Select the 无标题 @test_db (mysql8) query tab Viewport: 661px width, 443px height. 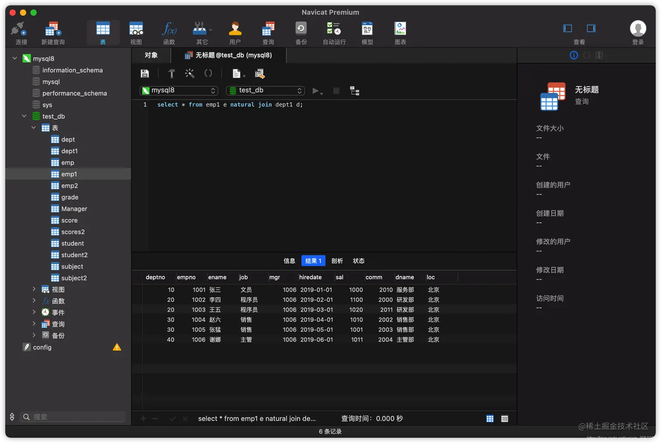pos(229,55)
